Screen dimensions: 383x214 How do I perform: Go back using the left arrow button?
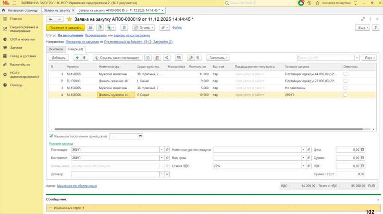click(x=50, y=19)
